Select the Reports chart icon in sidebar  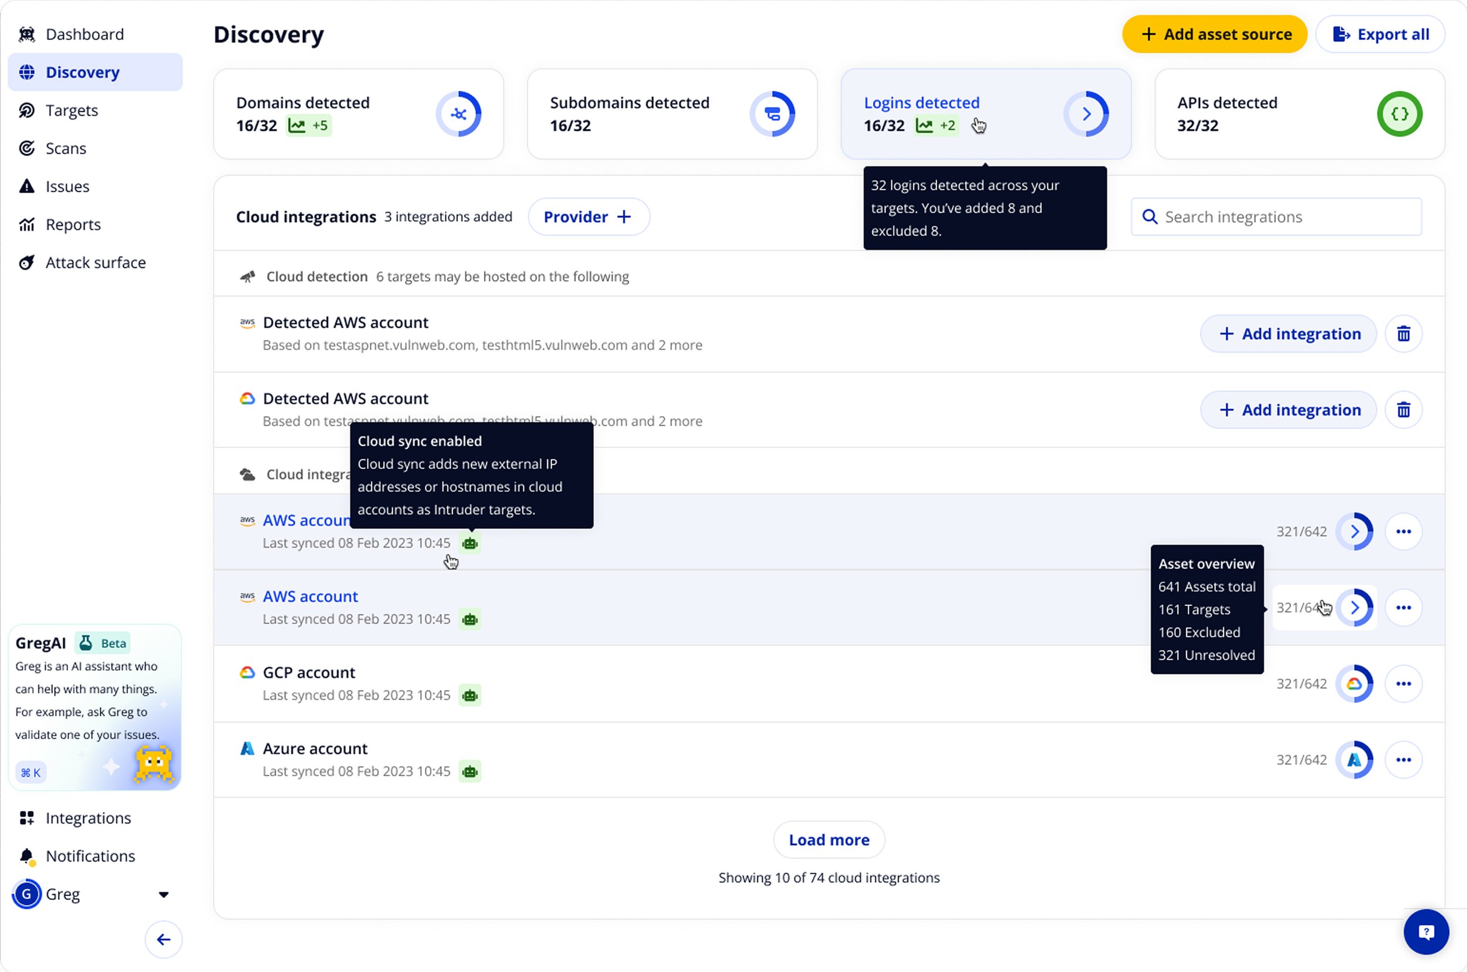click(26, 224)
